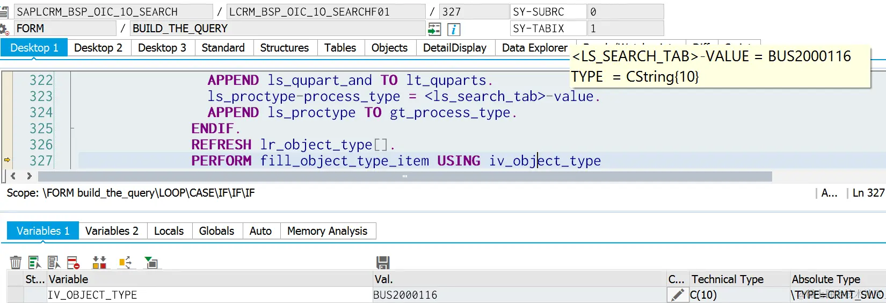Click the SY-TABIX value field showing 1
The width and height of the screenshot is (886, 303).
click(626, 28)
